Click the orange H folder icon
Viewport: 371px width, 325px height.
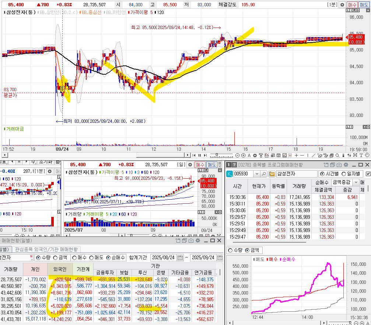[272, 174]
